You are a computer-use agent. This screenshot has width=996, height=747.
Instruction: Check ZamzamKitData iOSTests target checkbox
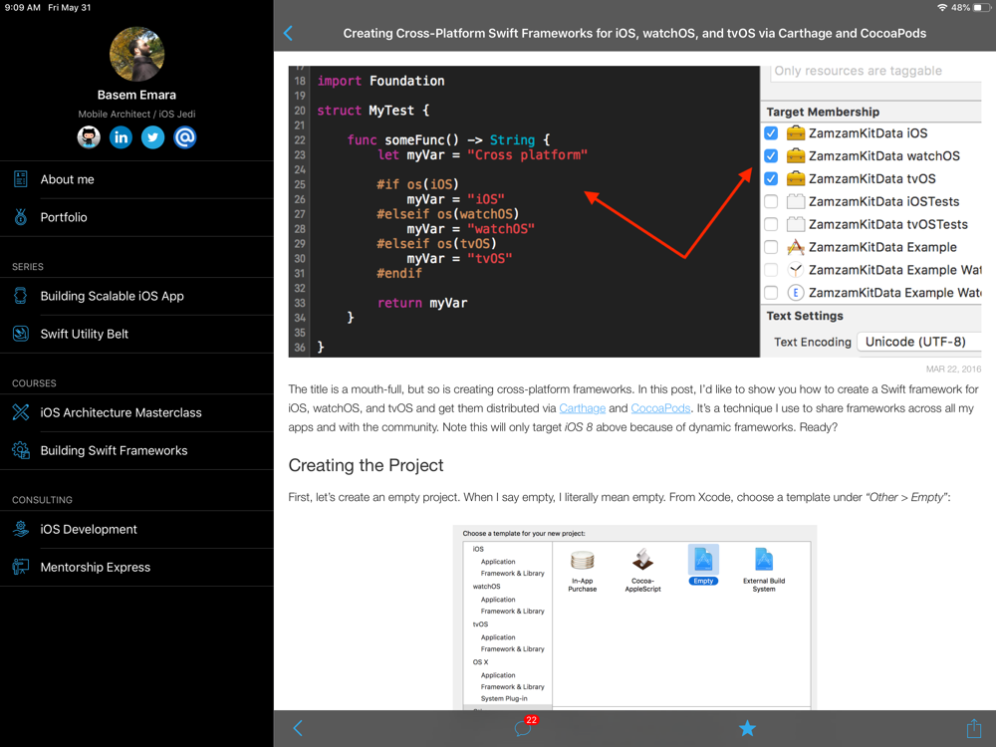pyautogui.click(x=771, y=201)
